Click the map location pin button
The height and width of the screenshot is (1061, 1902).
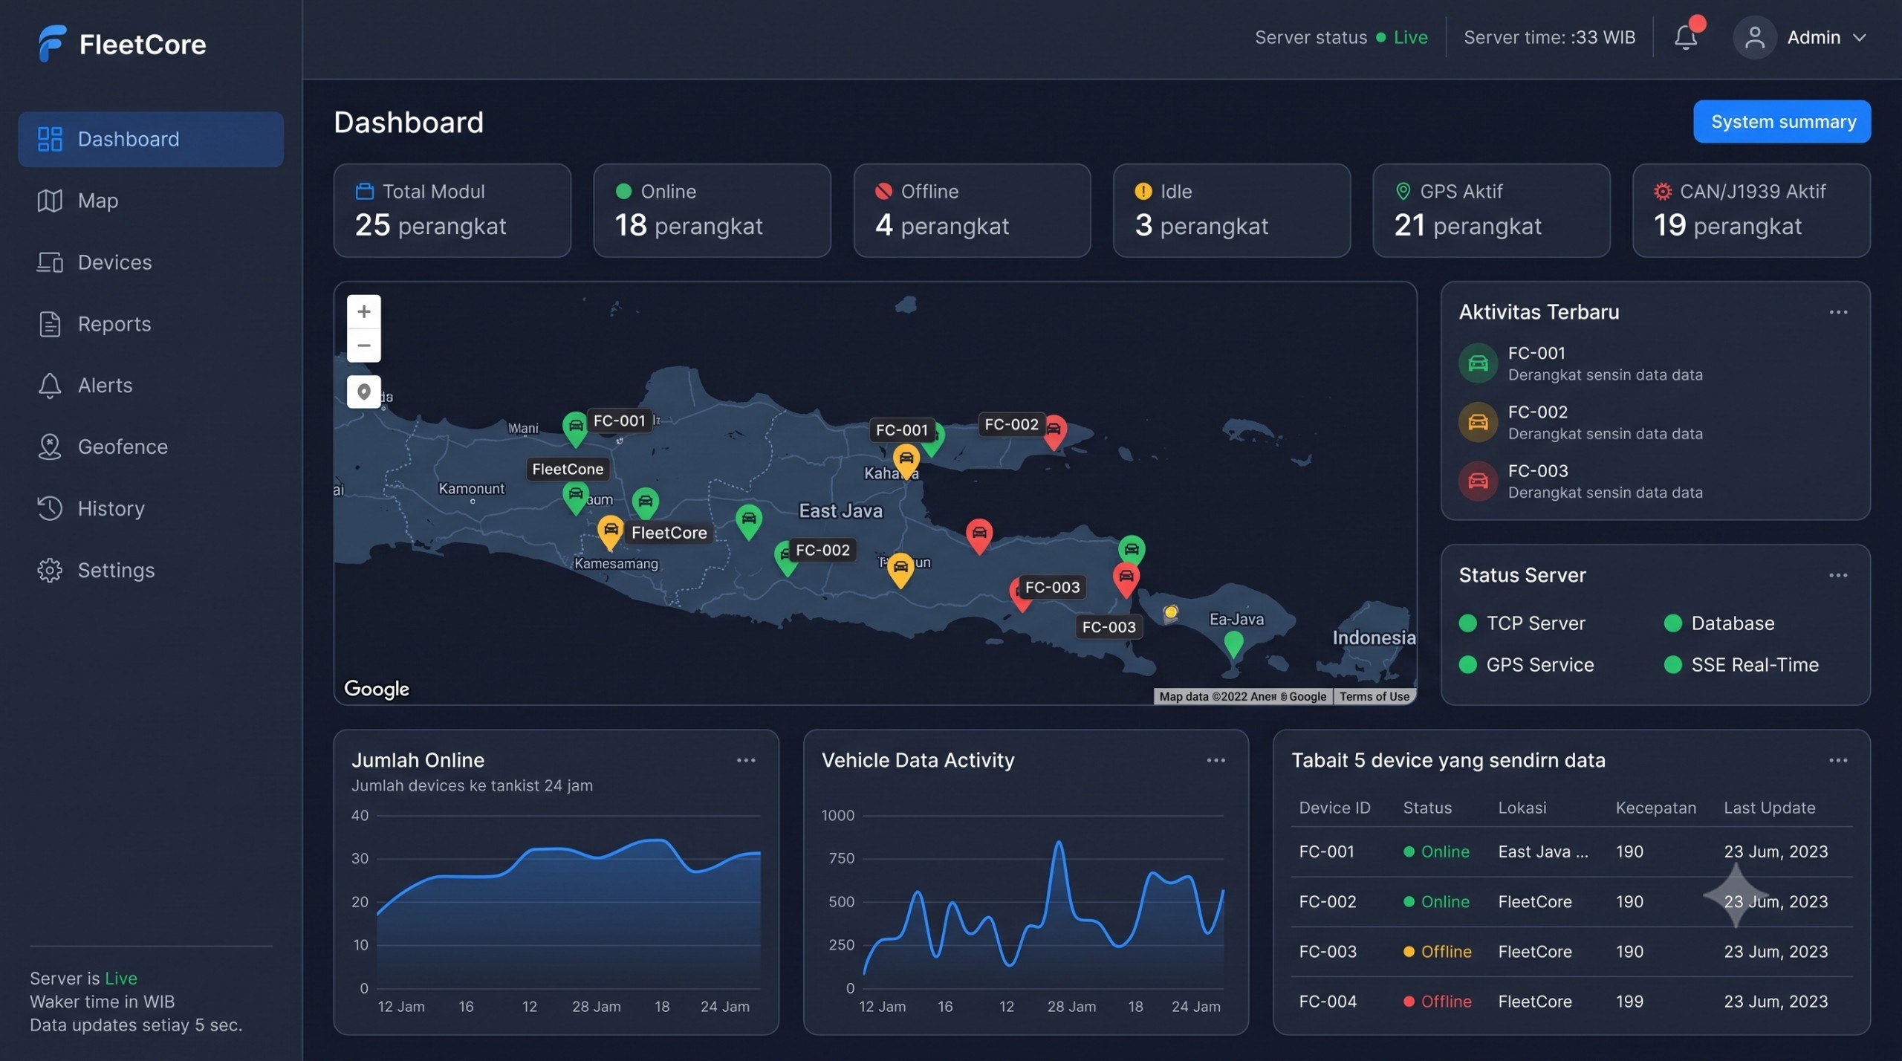[364, 392]
